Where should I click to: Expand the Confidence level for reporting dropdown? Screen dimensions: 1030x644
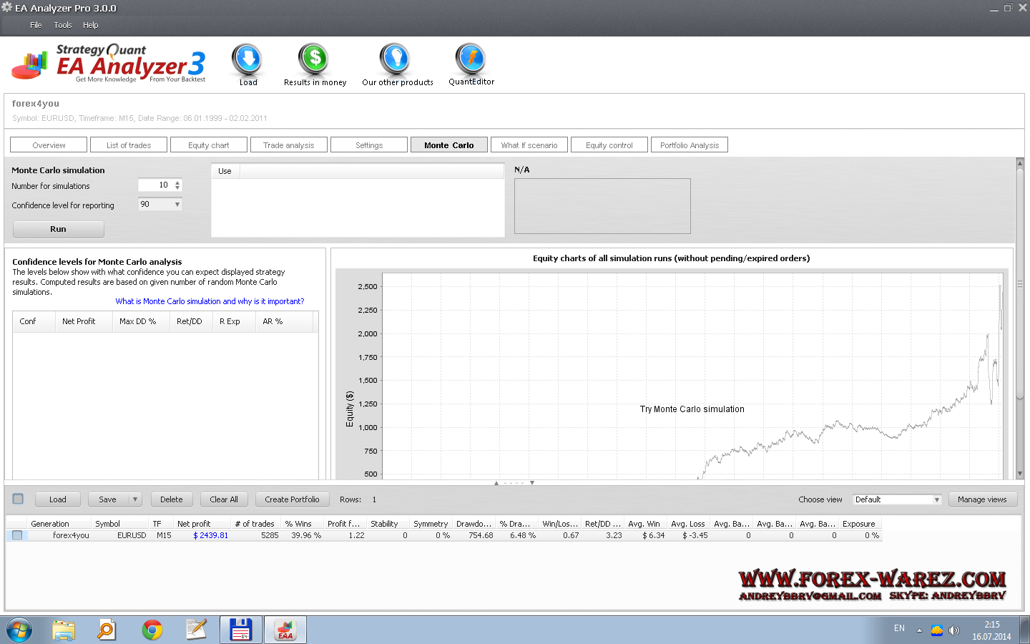(177, 205)
